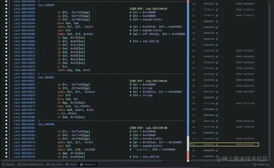Image resolution: width=274 pixels, height=168 pixels.
Task: Click the .MEMO:004ED648 reference for t0
Action: [245, 4]
